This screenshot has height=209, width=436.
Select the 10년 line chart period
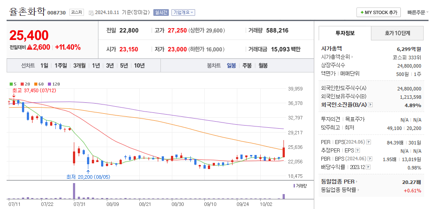click(139, 65)
